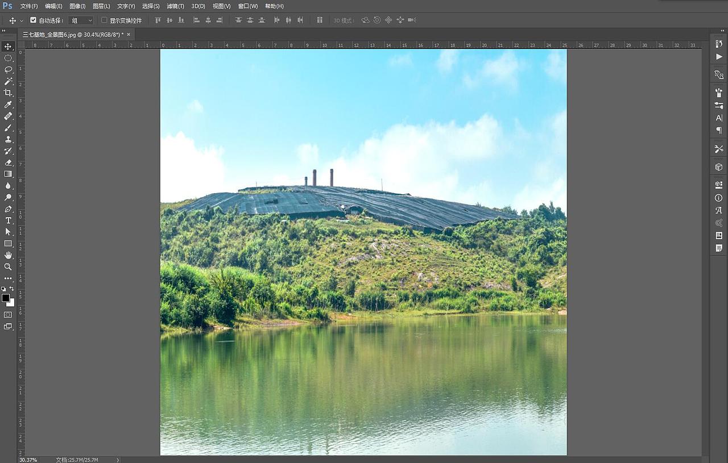Select the History Brush tool
Image resolution: width=728 pixels, height=463 pixels.
click(8, 151)
